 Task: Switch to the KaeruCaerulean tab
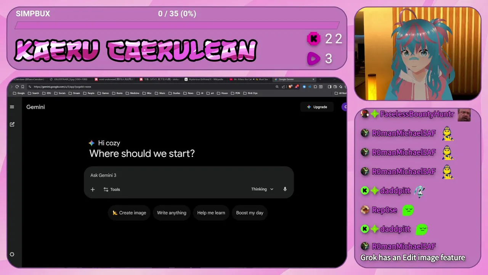29,79
